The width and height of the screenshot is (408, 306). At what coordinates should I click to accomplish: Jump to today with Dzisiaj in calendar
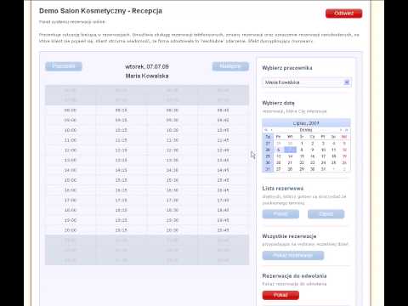[x=306, y=130]
